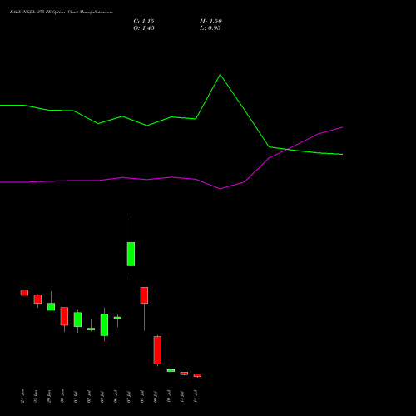Click the open value "O: 1.45"
The width and height of the screenshot is (416, 416).
pyautogui.click(x=144, y=28)
